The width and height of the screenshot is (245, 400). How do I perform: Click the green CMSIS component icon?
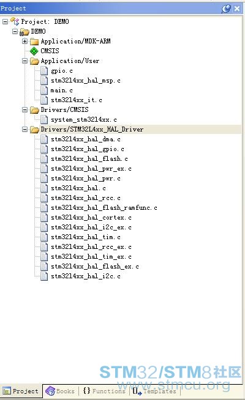pyautogui.click(x=34, y=51)
